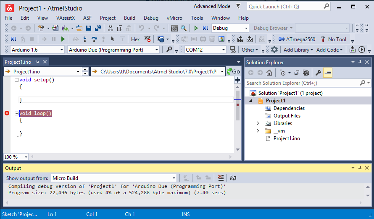The height and width of the screenshot is (219, 374).
Task: Toggle pin on Project1.ino tab
Action: click(x=37, y=62)
